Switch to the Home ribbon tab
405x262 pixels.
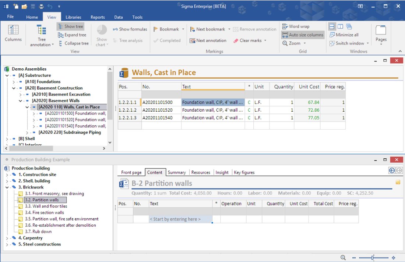click(32, 17)
